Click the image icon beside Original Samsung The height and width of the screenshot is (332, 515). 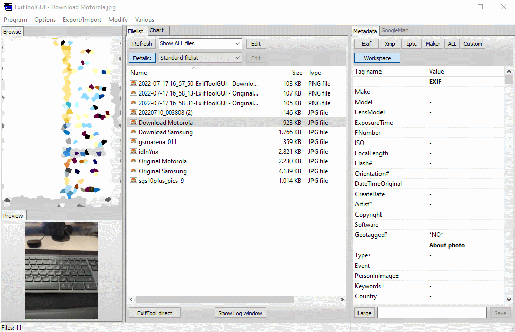pyautogui.click(x=133, y=171)
